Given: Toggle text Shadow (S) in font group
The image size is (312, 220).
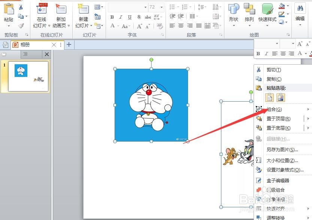Looking at the screenshot, I should tap(139, 17).
